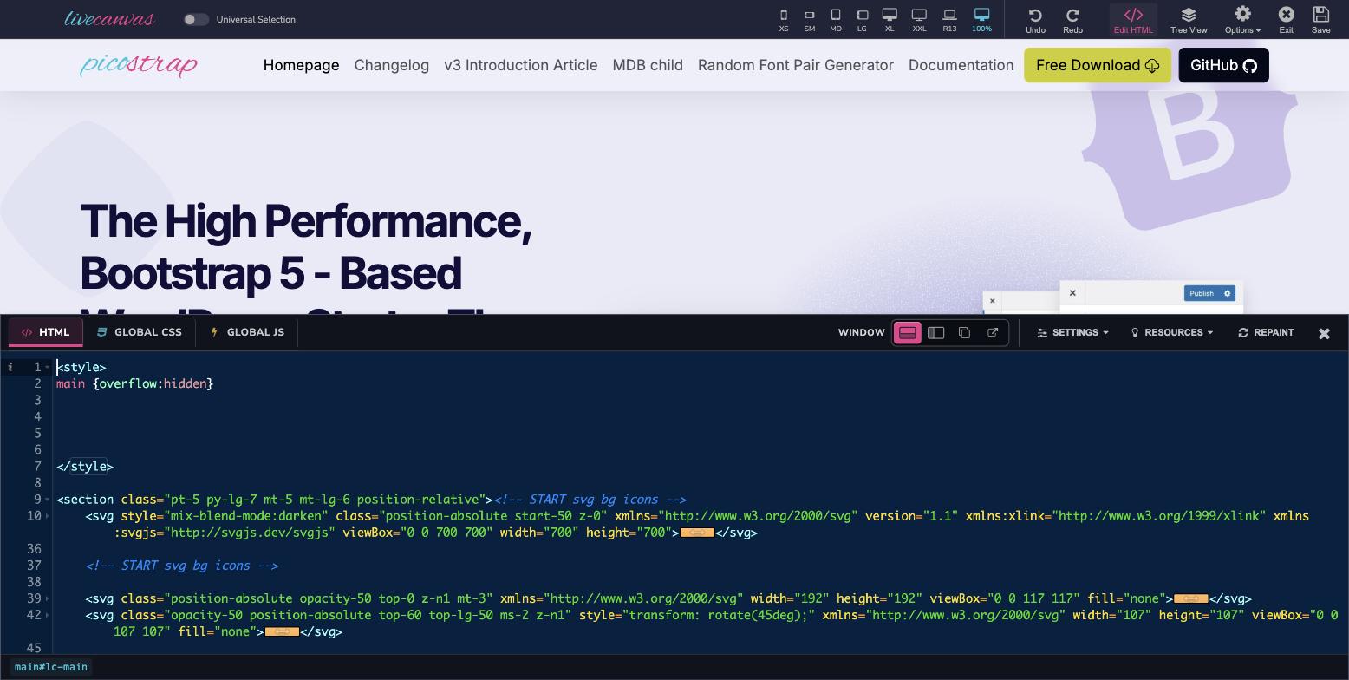Open Random Font Pair Generator link
Screen dimensions: 1349x680
(x=795, y=65)
